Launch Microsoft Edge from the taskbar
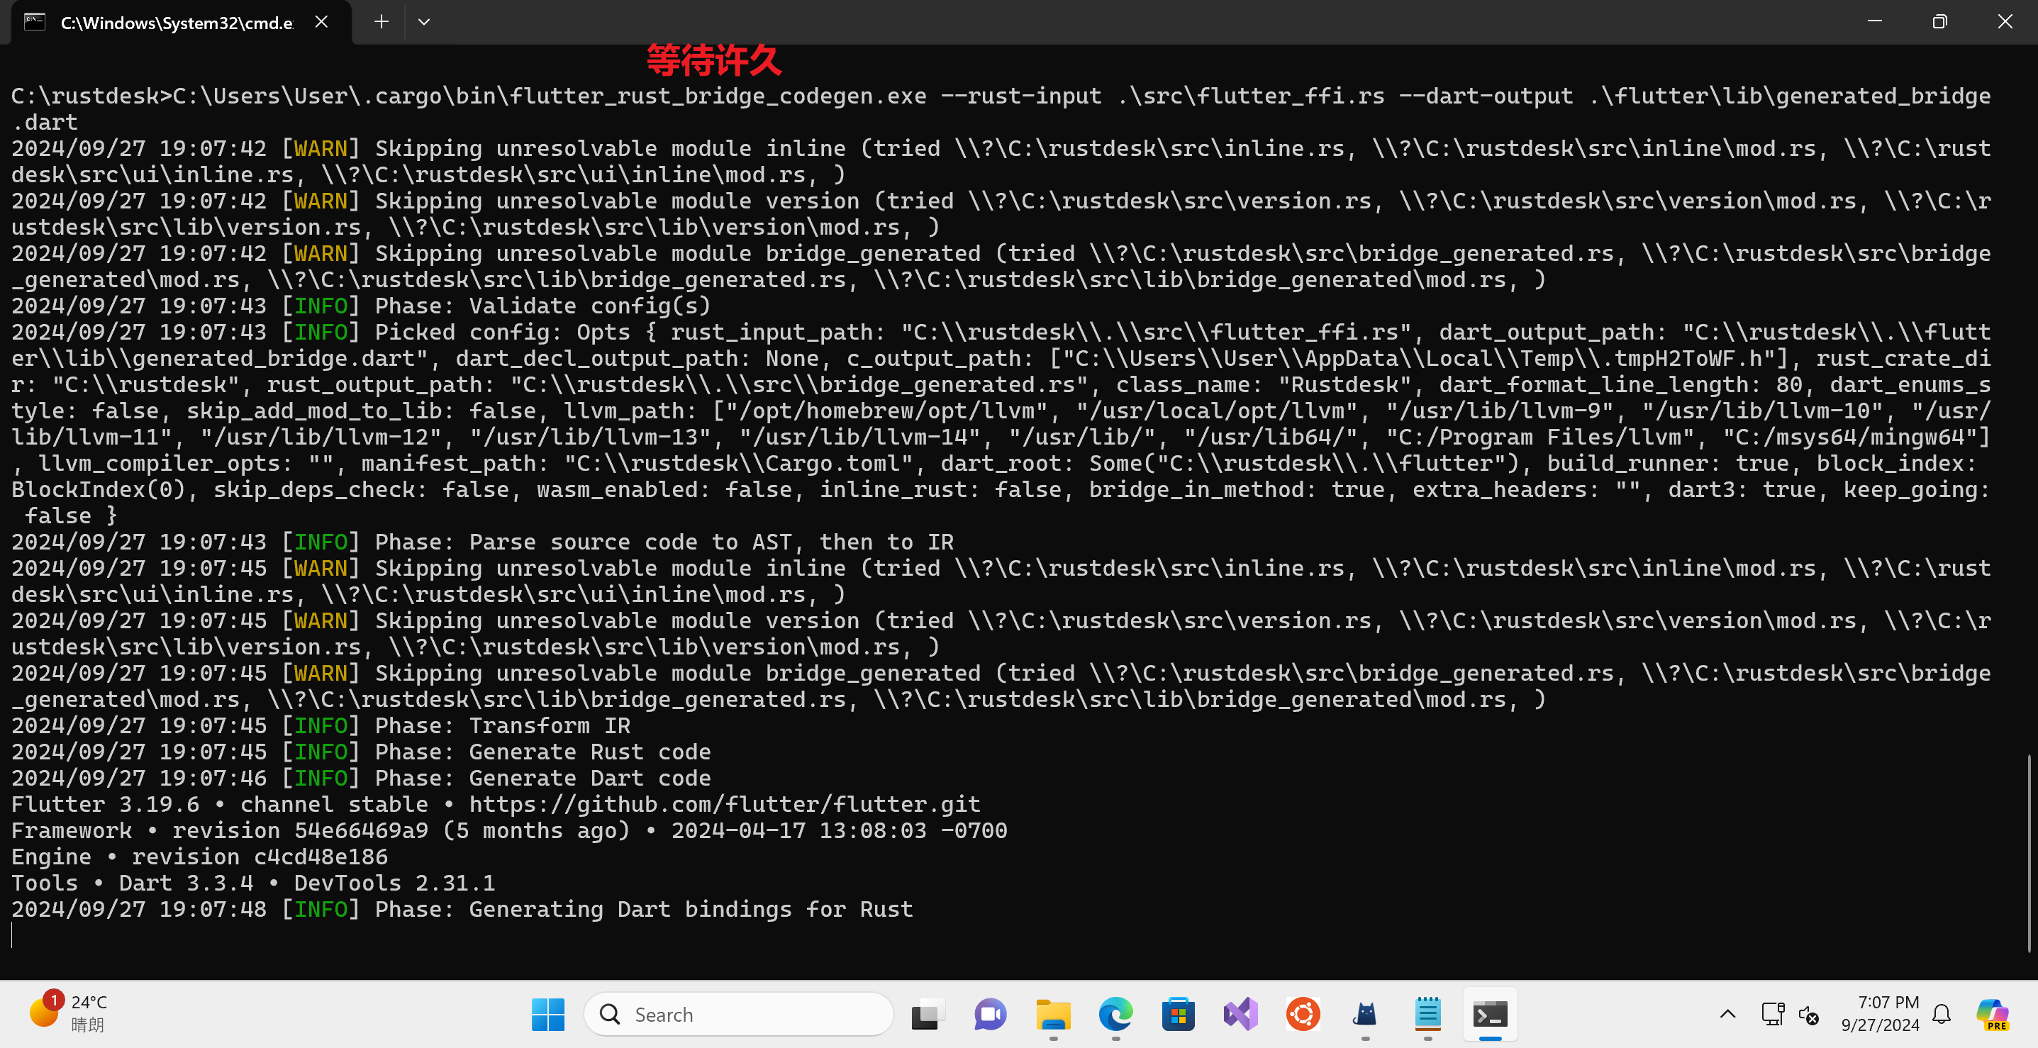 [1115, 1015]
